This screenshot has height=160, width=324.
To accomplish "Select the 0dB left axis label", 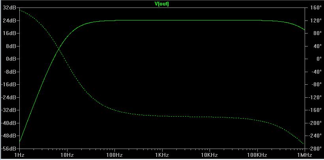I will tap(10, 59).
